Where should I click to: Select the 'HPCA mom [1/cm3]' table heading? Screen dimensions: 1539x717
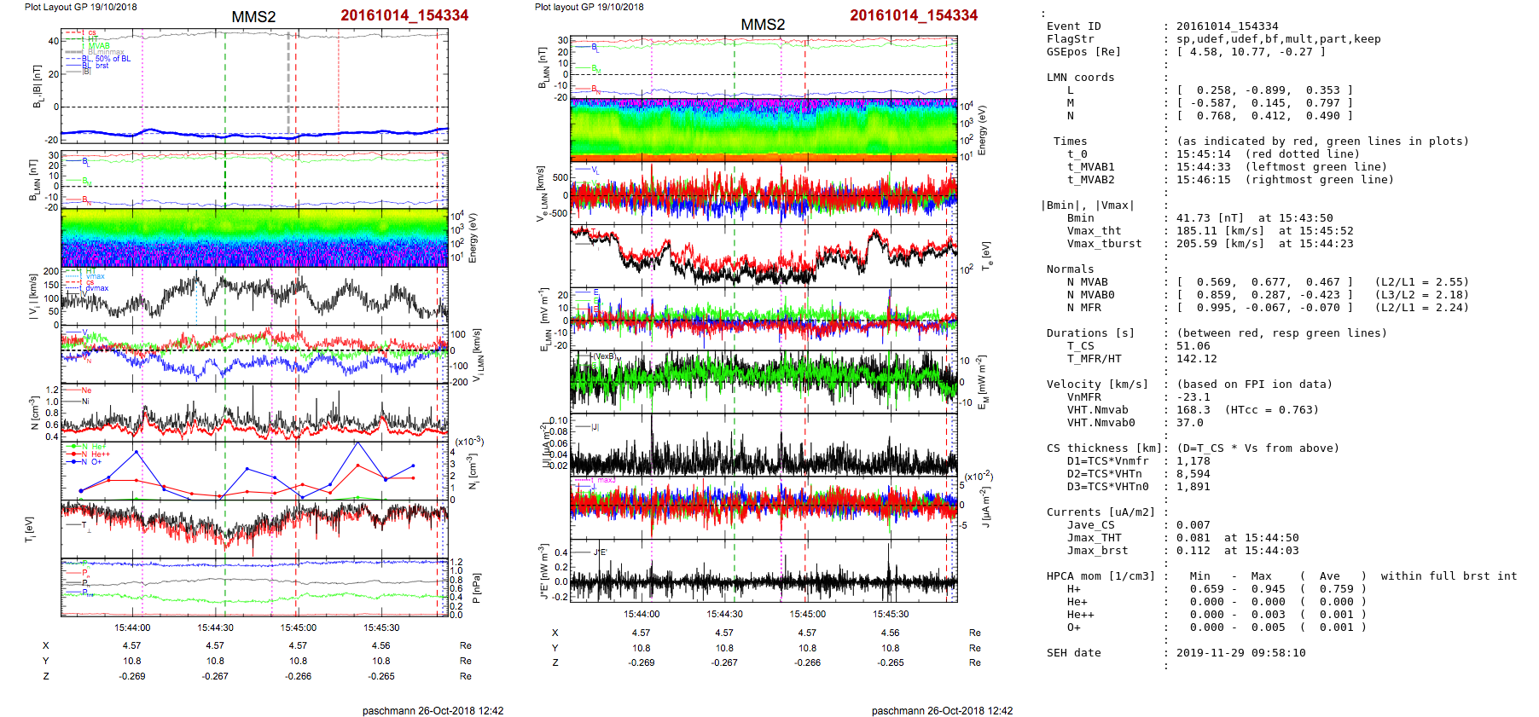(x=1101, y=576)
